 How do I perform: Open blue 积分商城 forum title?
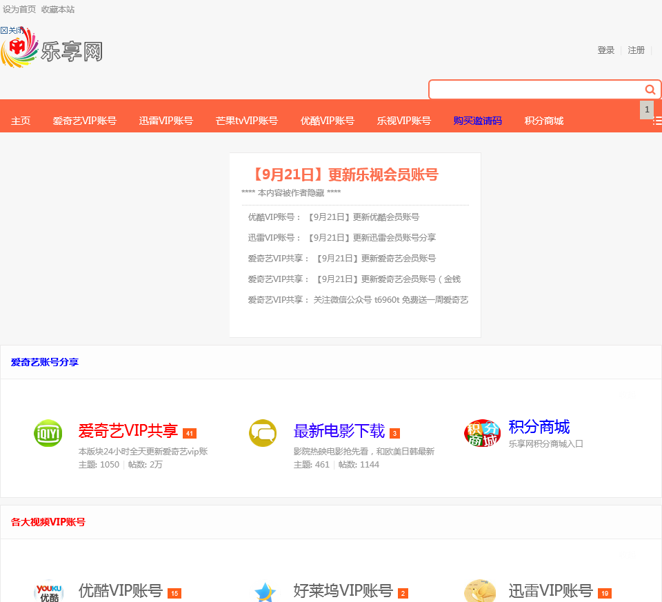(x=539, y=427)
